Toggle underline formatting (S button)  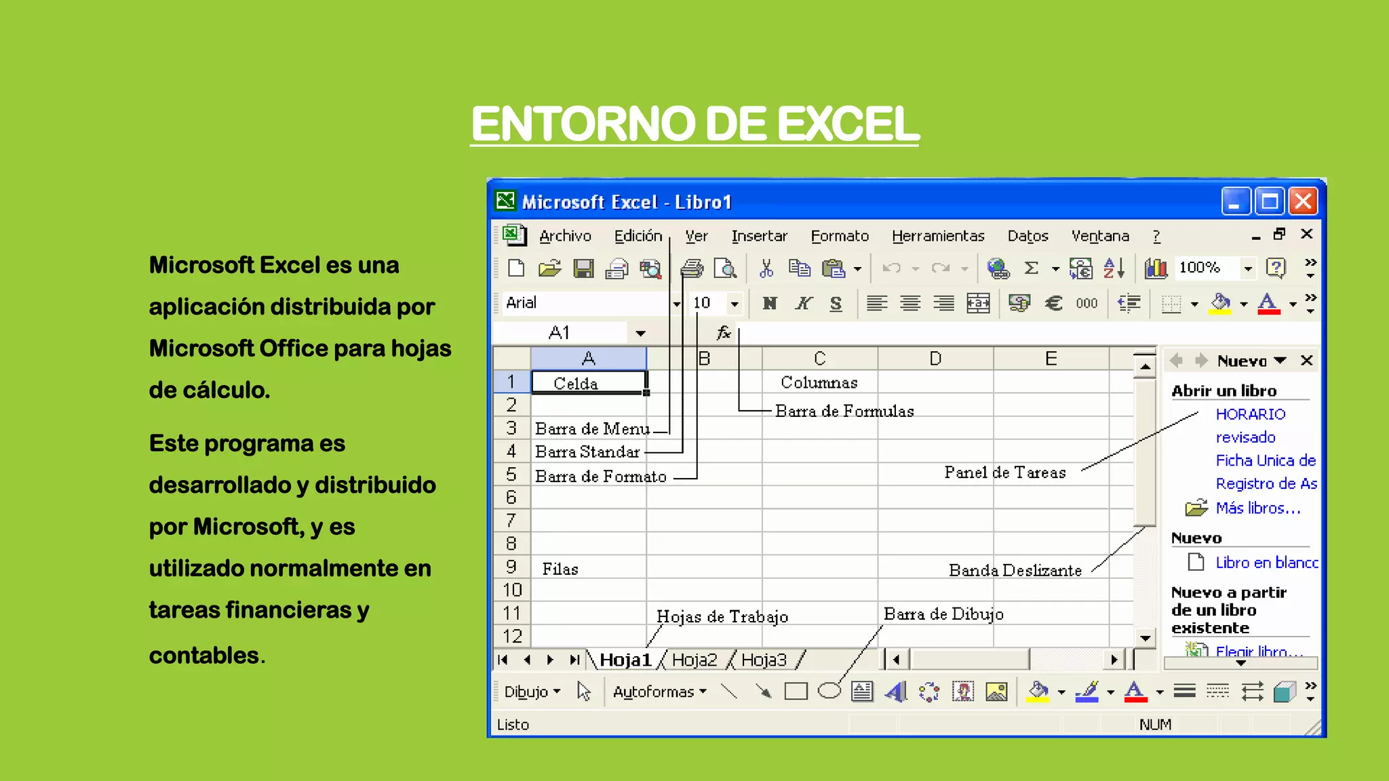[x=836, y=304]
